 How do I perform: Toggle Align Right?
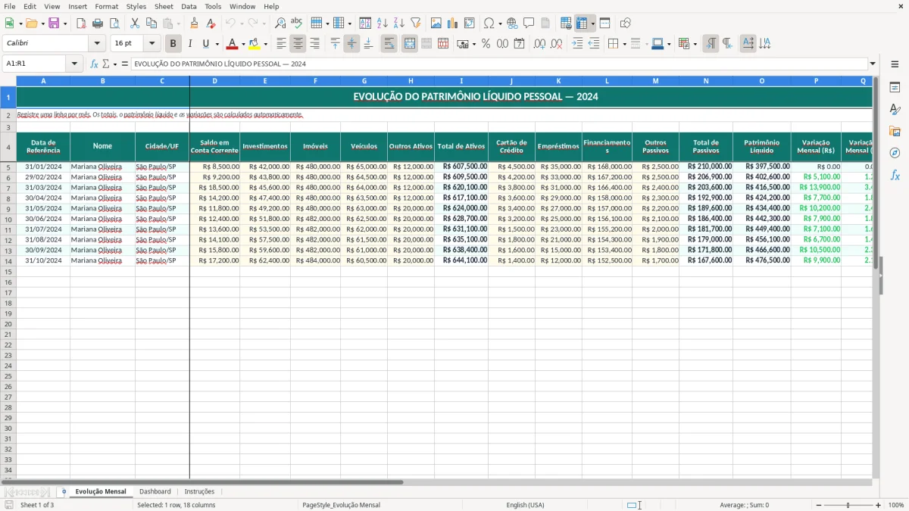314,44
